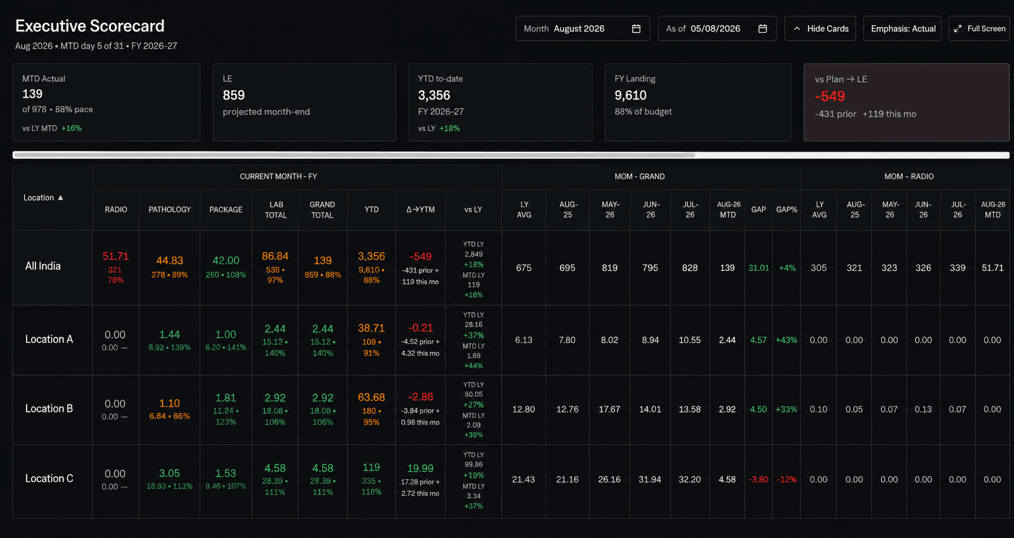Sort by the PACKAGE column header
1014x538 pixels.
click(226, 210)
